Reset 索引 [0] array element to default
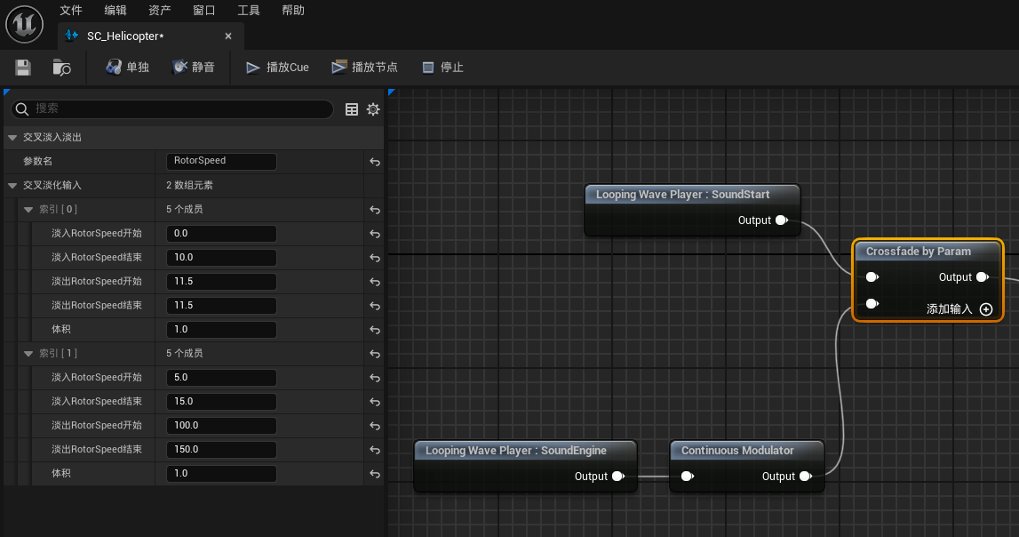This screenshot has width=1019, height=537. 375,210
